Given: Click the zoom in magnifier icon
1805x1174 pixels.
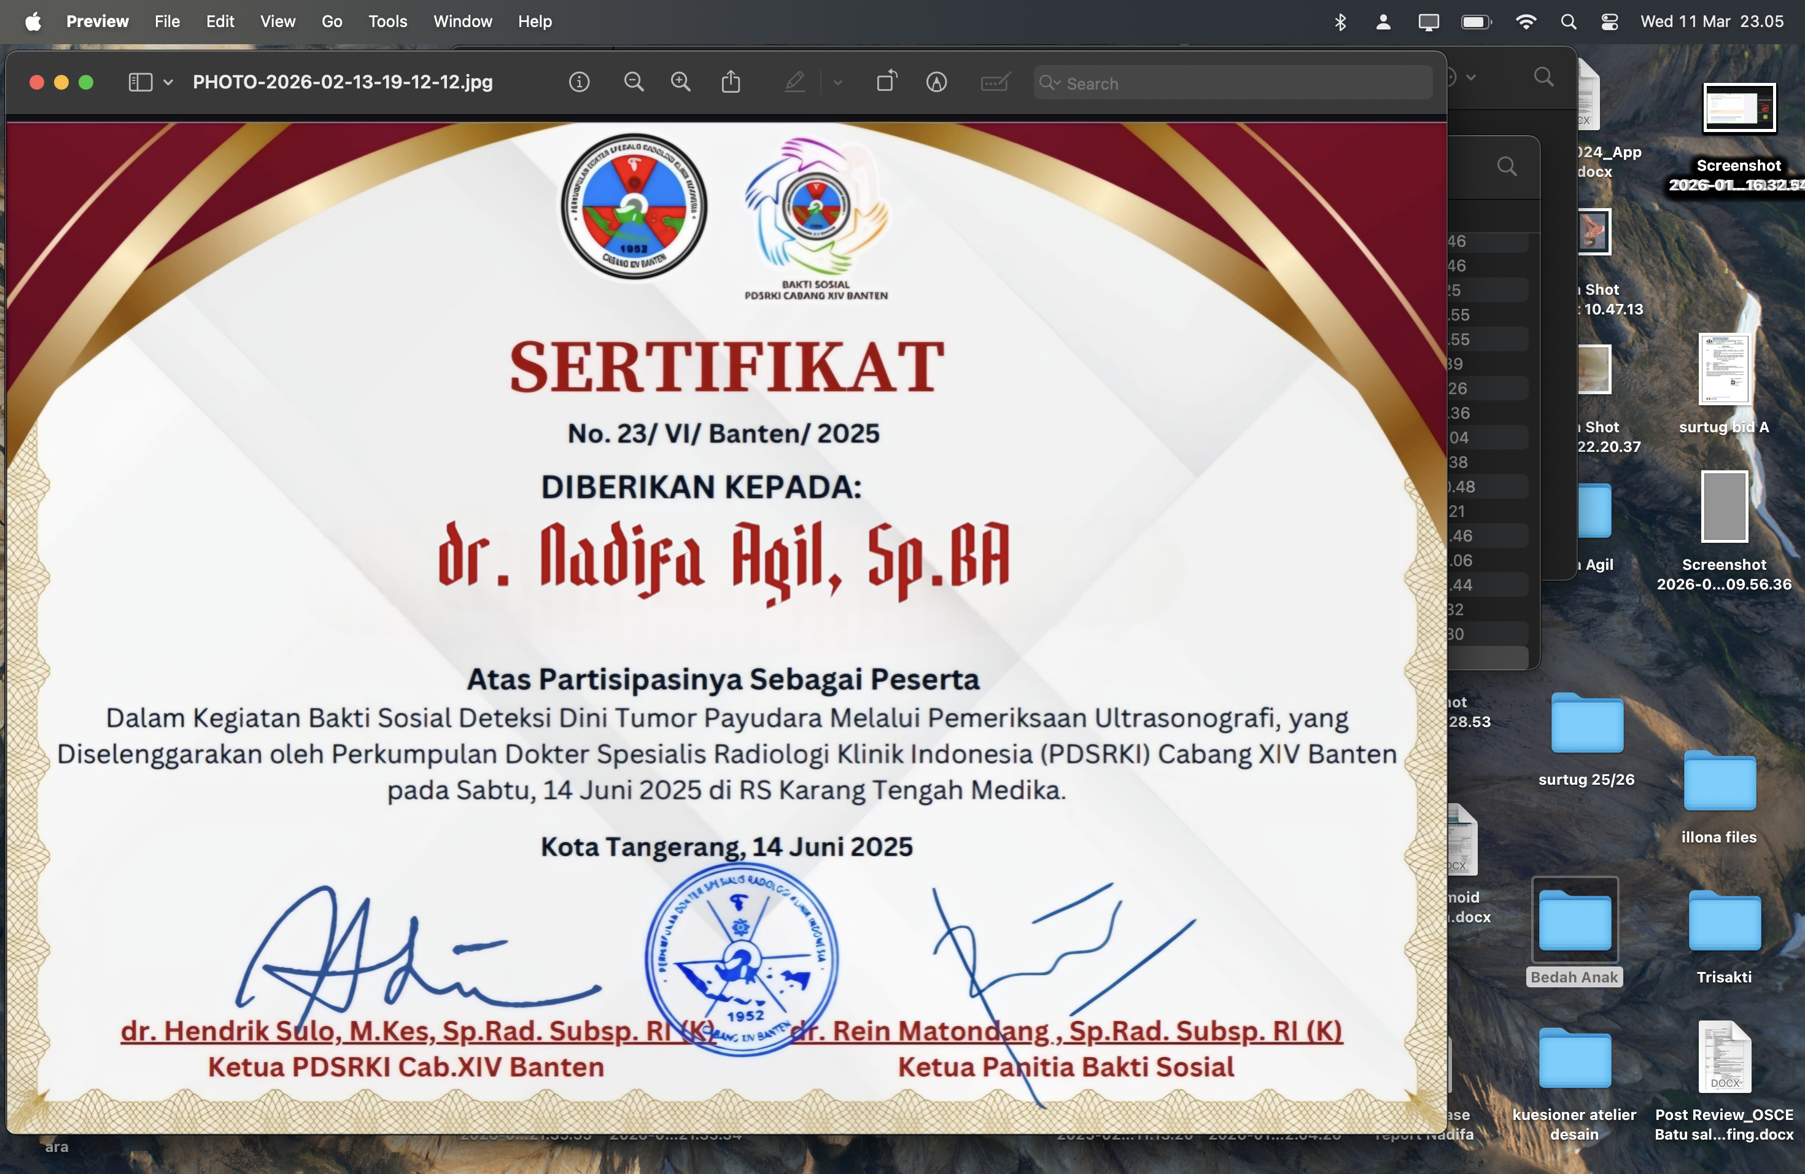Looking at the screenshot, I should (681, 82).
